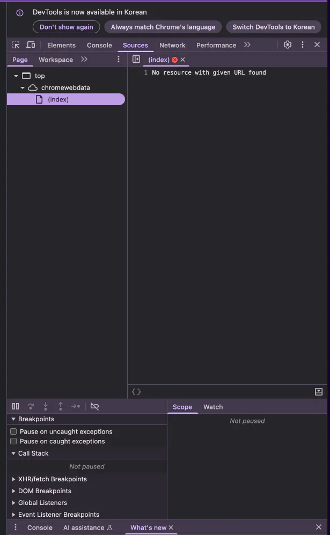The image size is (330, 535).
Task: Toggle the debugger sidebar icon in the editor footer
Action: (x=318, y=392)
